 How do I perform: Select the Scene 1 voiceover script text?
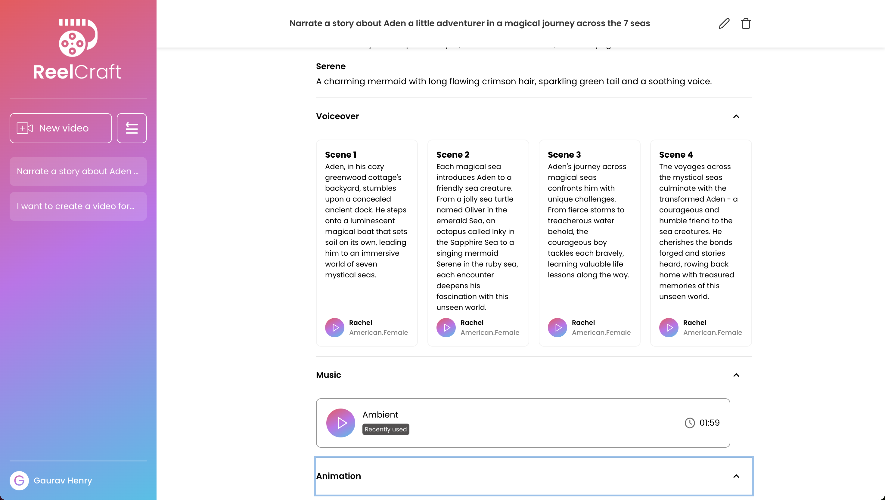click(366, 221)
